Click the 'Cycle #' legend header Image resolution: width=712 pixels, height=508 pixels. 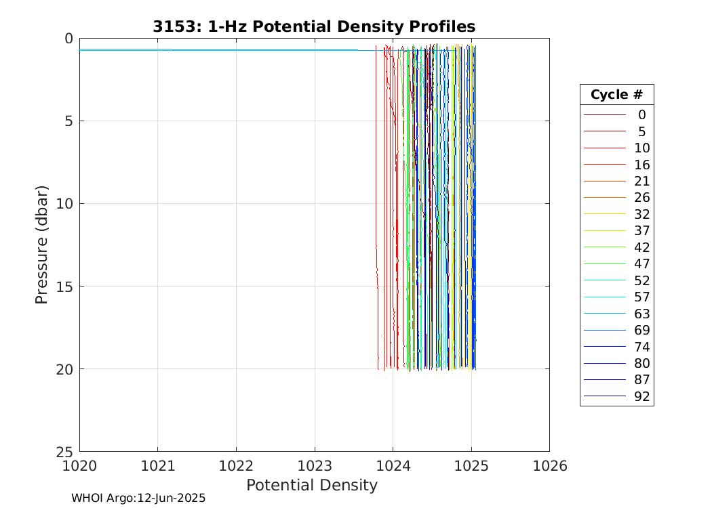(616, 95)
